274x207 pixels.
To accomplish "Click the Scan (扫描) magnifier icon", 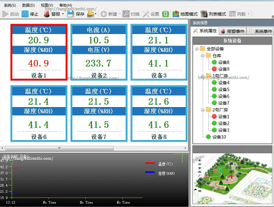I will (x=126, y=14).
